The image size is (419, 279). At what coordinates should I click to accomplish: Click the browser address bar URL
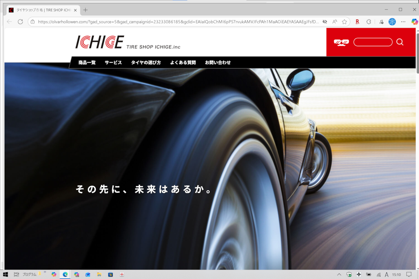coord(178,22)
